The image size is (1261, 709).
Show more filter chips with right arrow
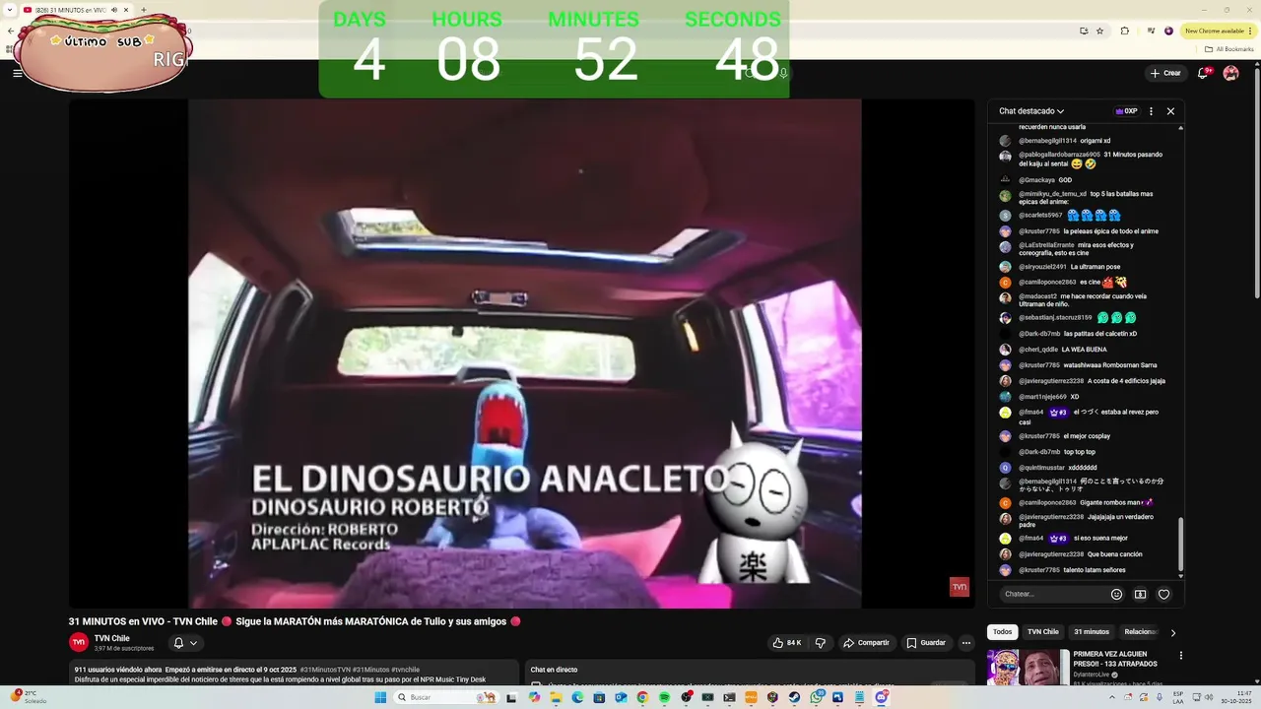[1172, 632]
